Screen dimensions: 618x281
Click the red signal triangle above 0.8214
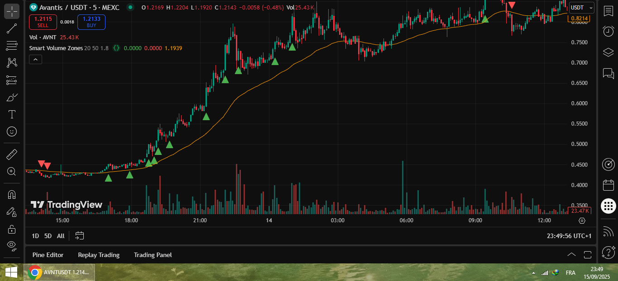tap(511, 5)
